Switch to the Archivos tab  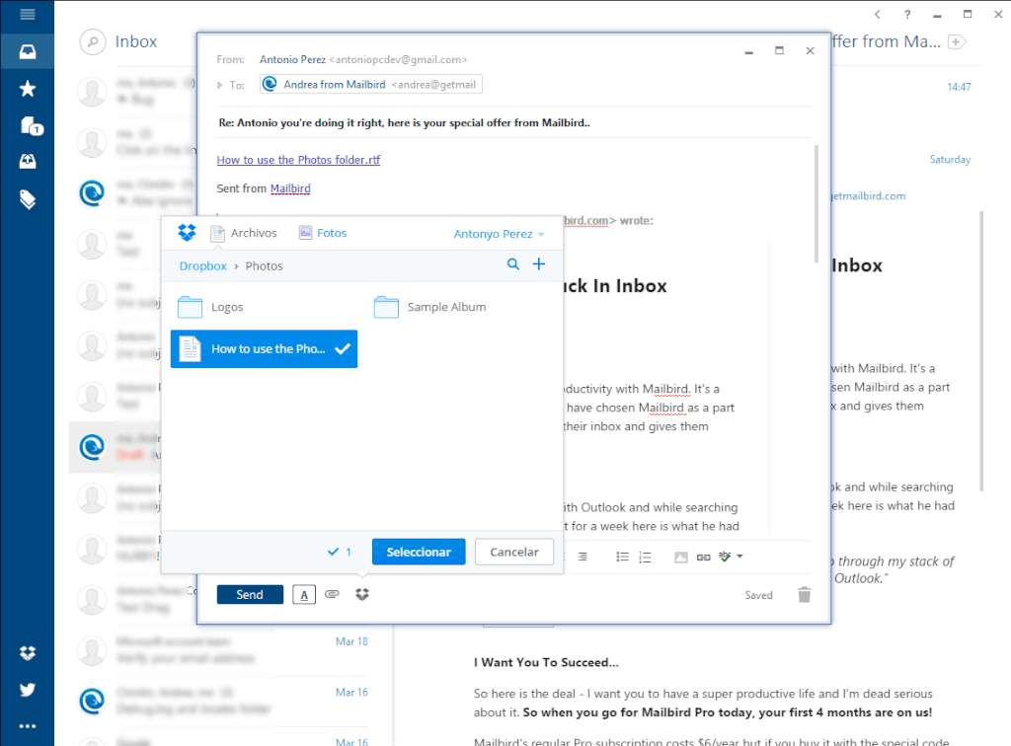(244, 233)
